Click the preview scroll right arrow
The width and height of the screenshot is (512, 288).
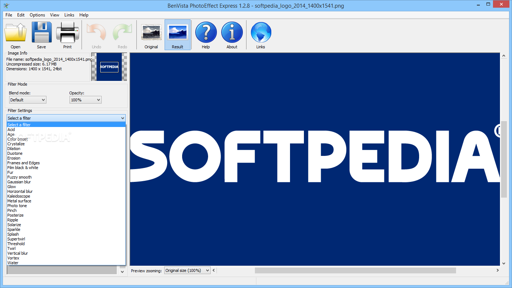[x=497, y=270]
